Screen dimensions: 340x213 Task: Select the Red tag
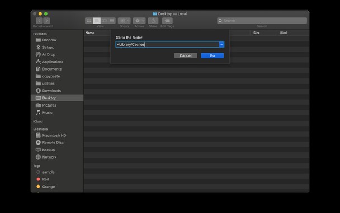tap(57, 179)
